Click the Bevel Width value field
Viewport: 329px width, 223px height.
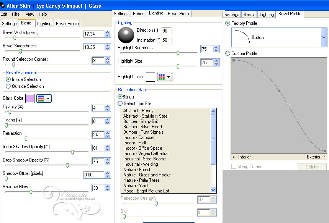[x=94, y=34]
